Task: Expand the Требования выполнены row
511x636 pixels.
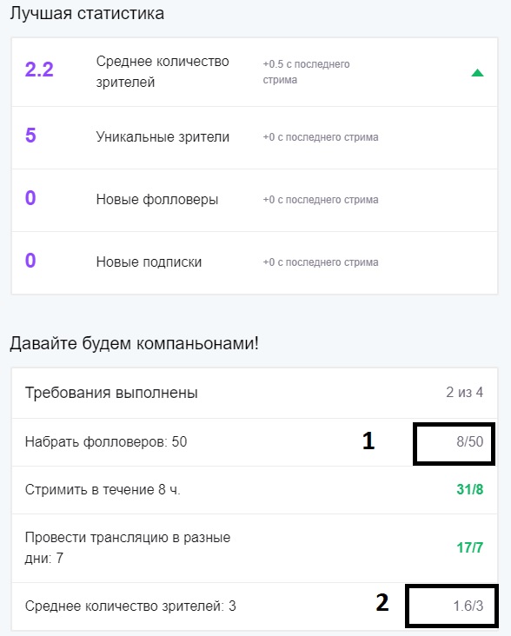Action: click(x=255, y=393)
